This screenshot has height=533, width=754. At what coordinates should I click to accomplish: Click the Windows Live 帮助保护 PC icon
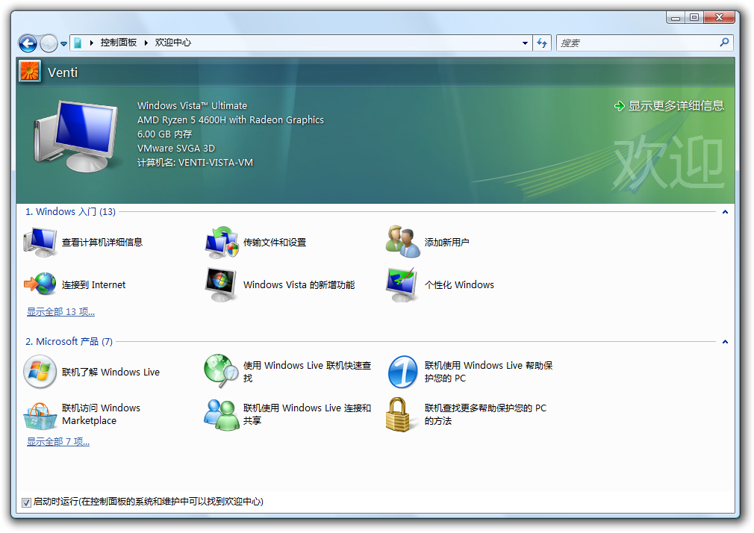(402, 372)
